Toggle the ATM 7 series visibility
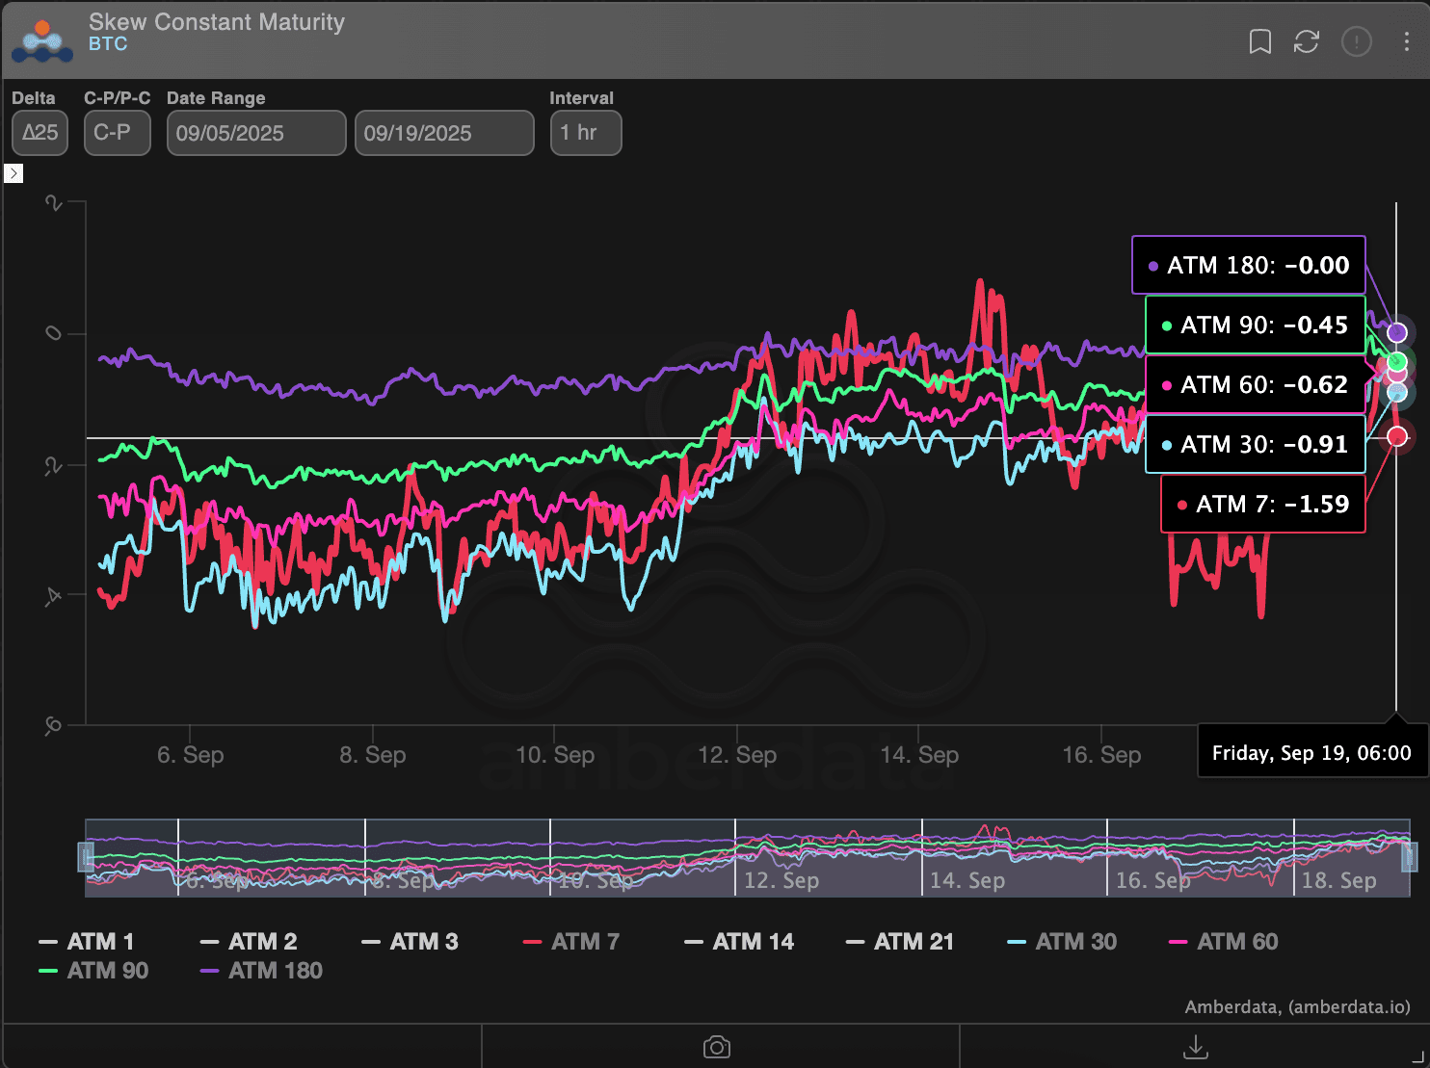This screenshot has width=1430, height=1068. pos(569,941)
